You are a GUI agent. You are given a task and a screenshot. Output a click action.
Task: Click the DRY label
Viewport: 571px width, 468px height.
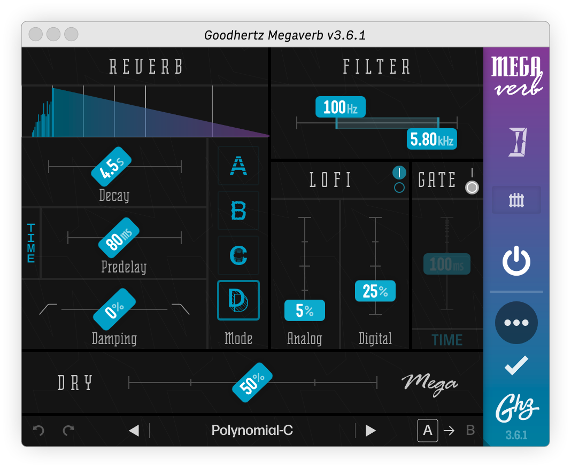(75, 383)
